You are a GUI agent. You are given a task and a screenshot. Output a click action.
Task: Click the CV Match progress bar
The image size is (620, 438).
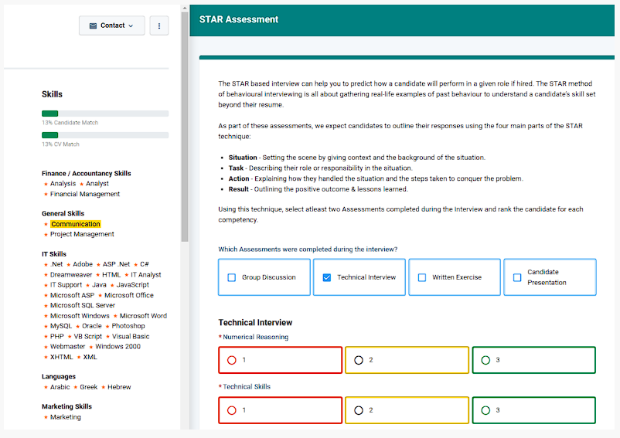(105, 135)
